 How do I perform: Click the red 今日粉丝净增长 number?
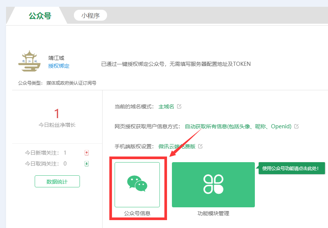pyautogui.click(x=57, y=114)
